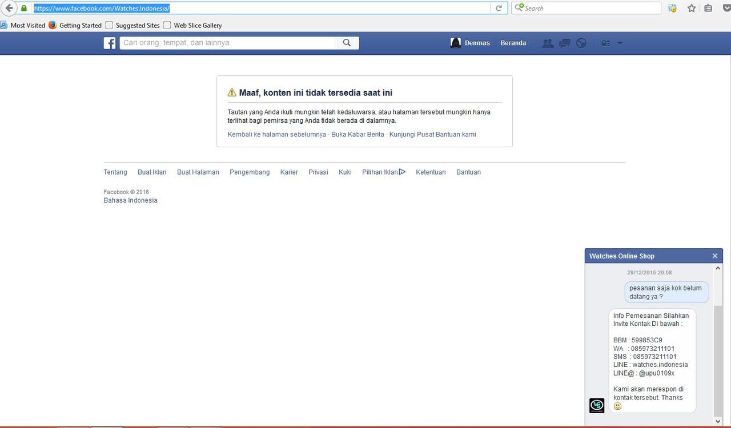The height and width of the screenshot is (428, 731).
Task: Click the smiley emoticon in chat reply
Action: click(617, 406)
